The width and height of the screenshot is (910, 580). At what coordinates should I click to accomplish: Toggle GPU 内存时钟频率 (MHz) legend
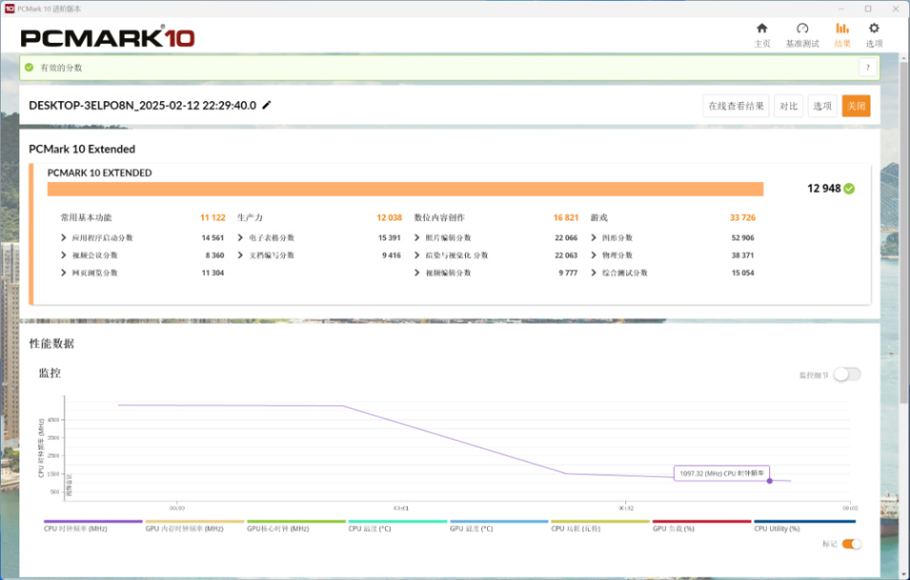[195, 526]
